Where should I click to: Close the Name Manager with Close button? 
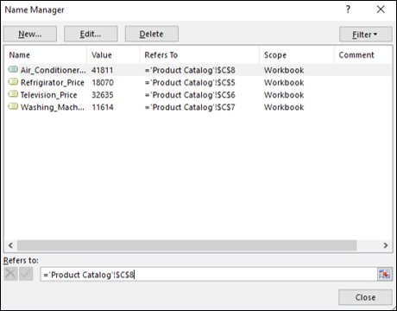(x=365, y=297)
